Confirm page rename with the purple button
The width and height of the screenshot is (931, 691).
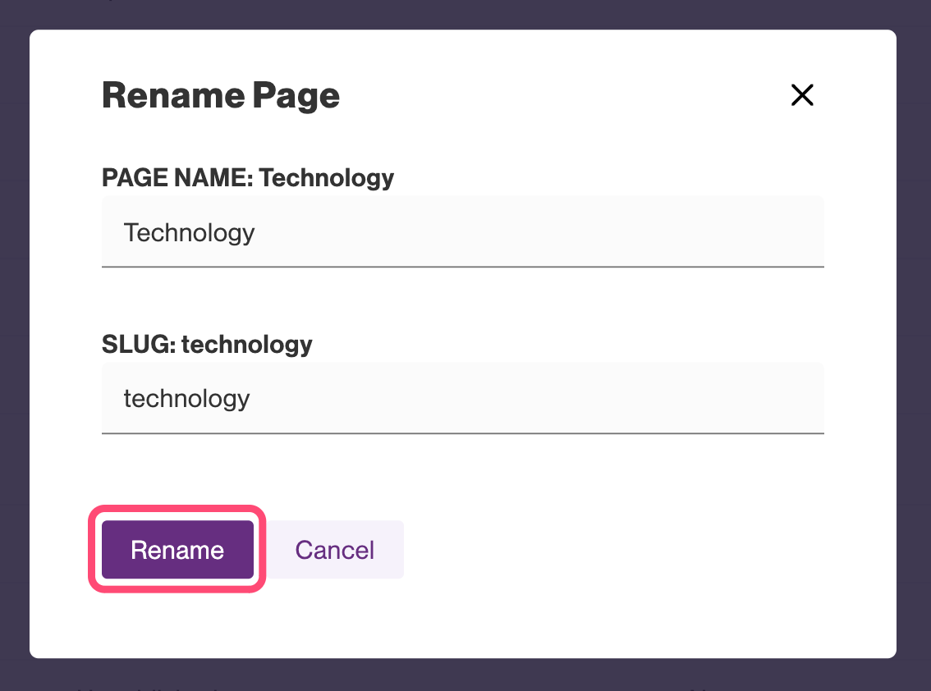(177, 549)
